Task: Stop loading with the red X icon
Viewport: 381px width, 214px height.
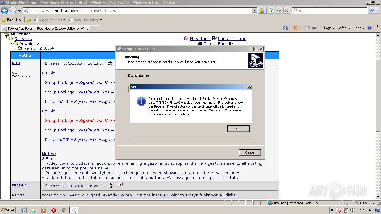Action: 286,11
